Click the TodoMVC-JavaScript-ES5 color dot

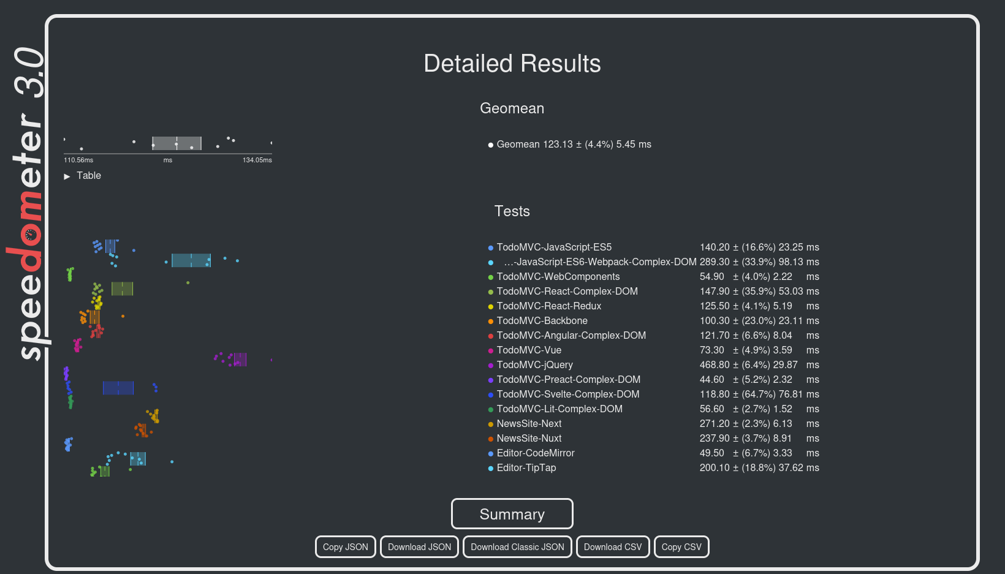pos(490,248)
